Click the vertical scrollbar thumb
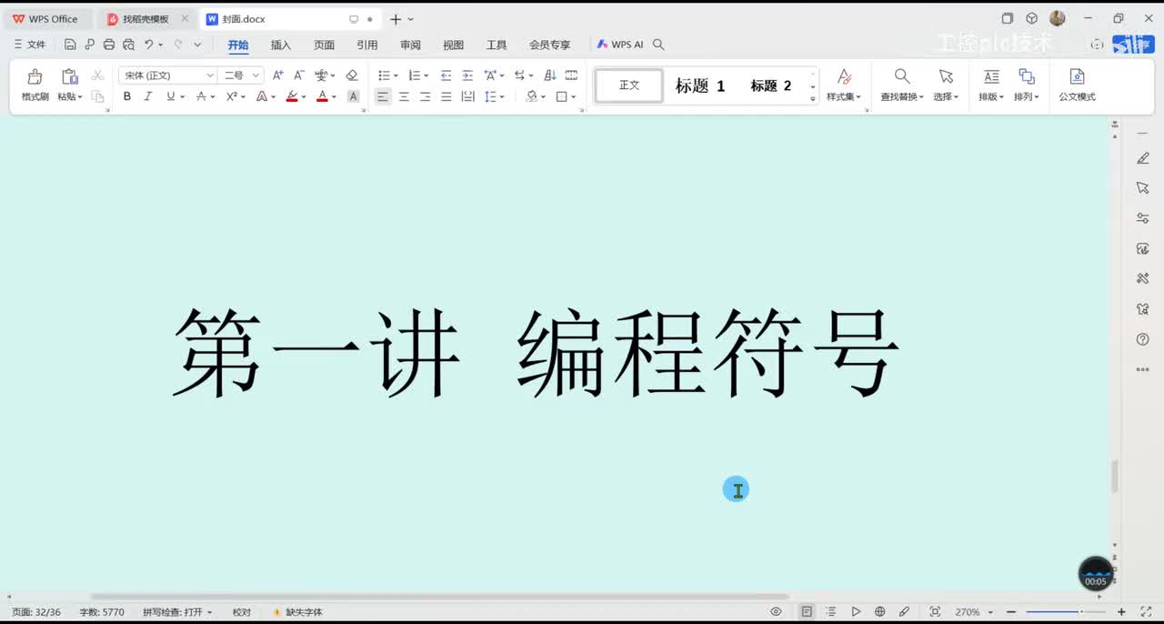Image resolution: width=1164 pixels, height=624 pixels. (1115, 477)
